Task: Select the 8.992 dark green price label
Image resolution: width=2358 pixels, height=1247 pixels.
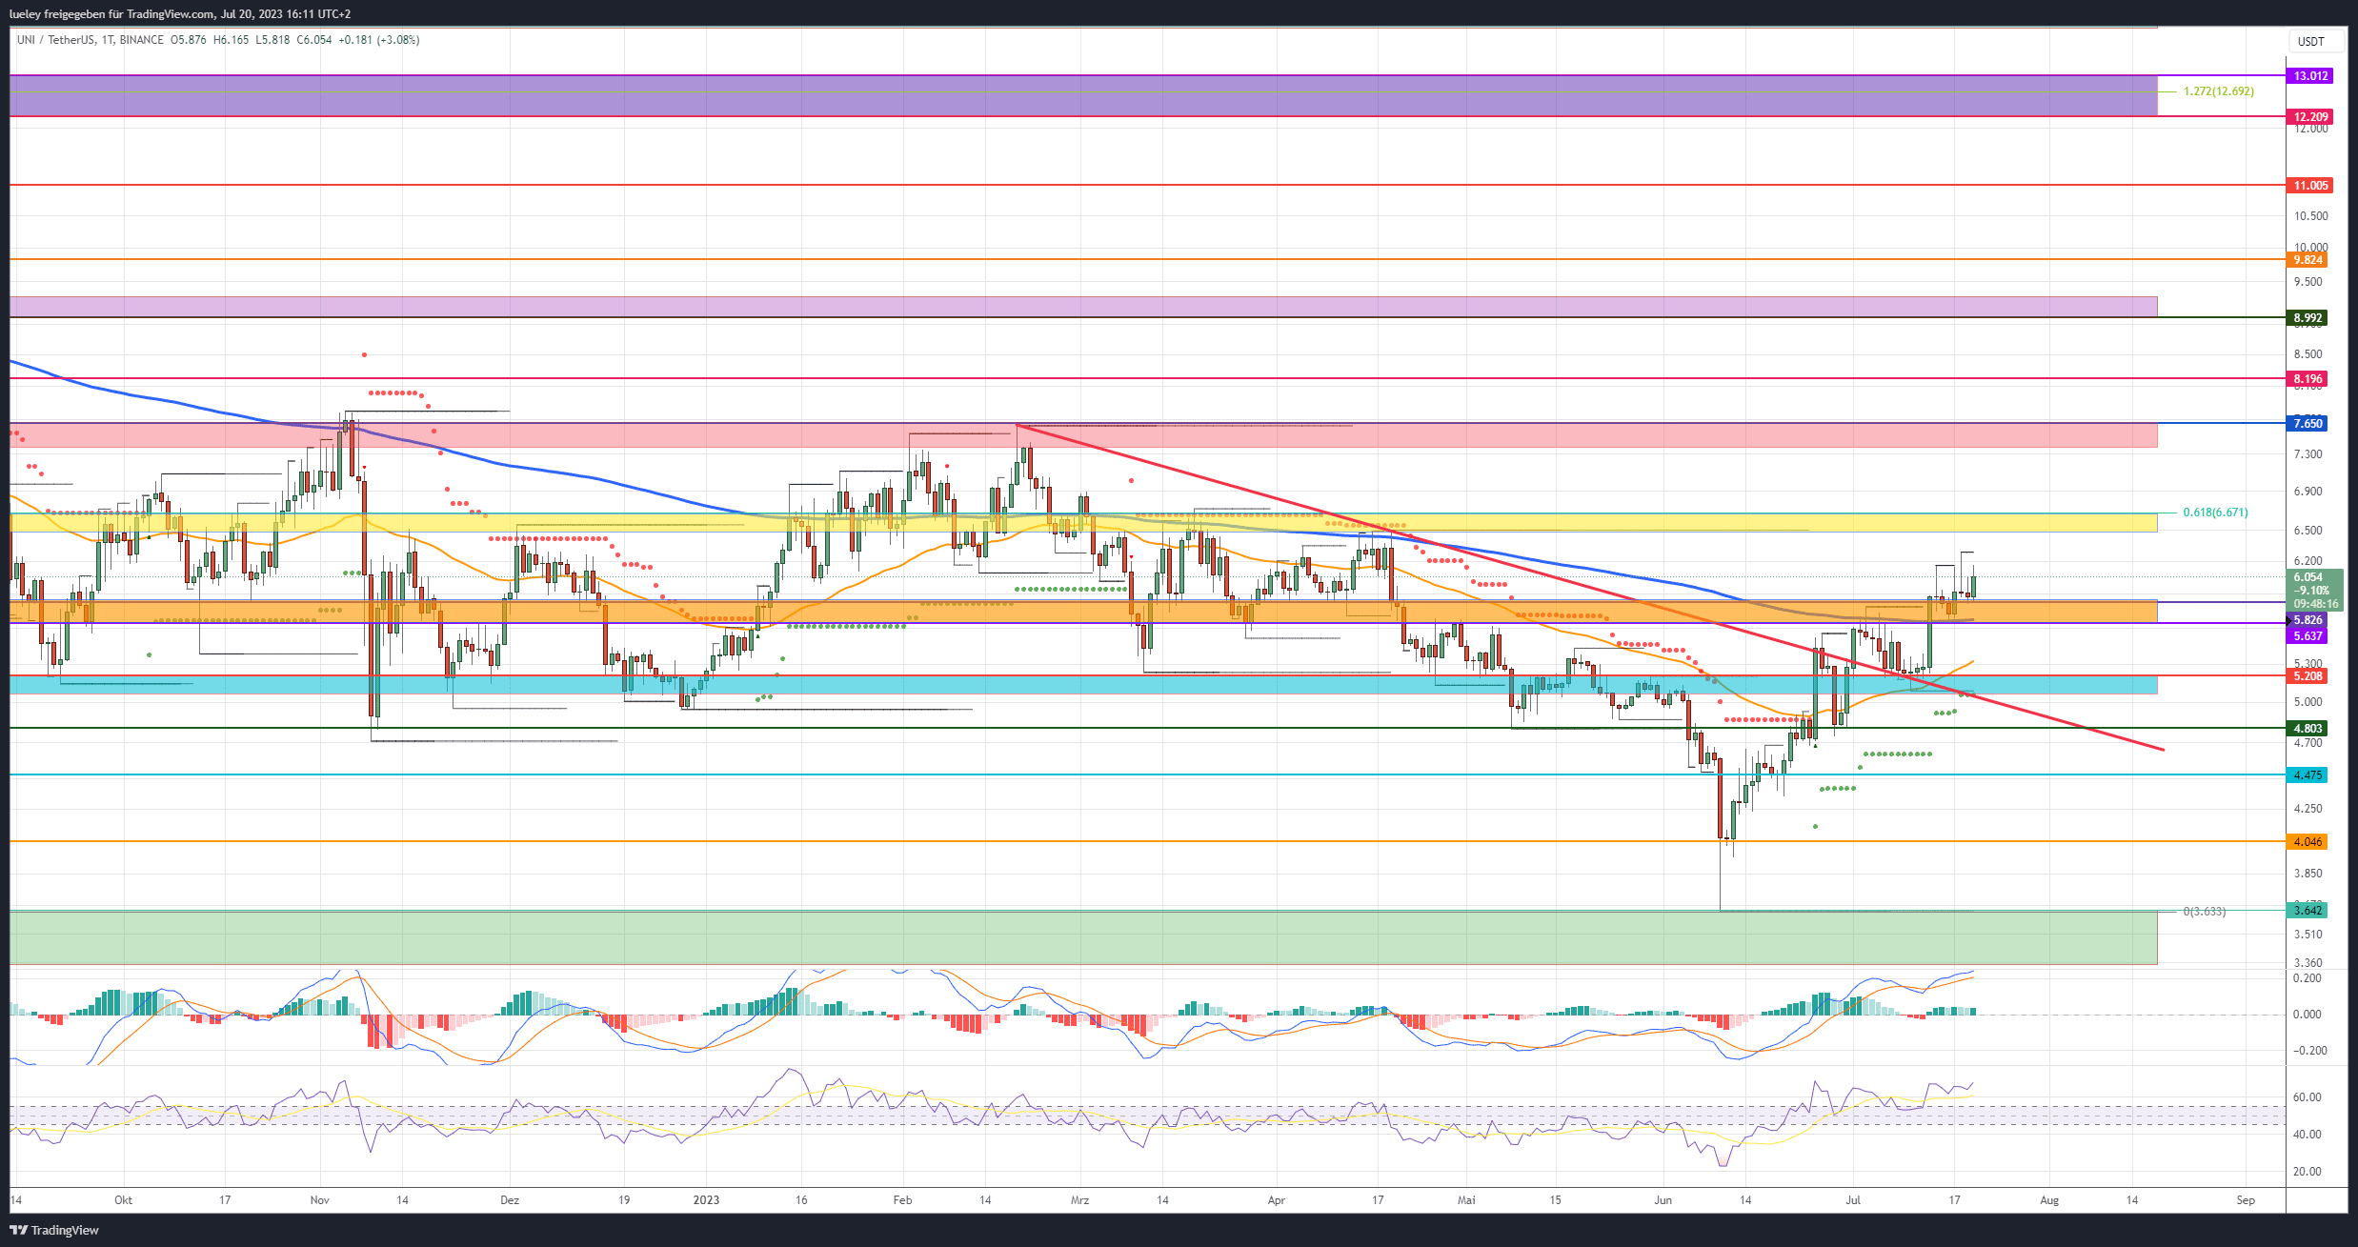Action: click(x=2307, y=317)
